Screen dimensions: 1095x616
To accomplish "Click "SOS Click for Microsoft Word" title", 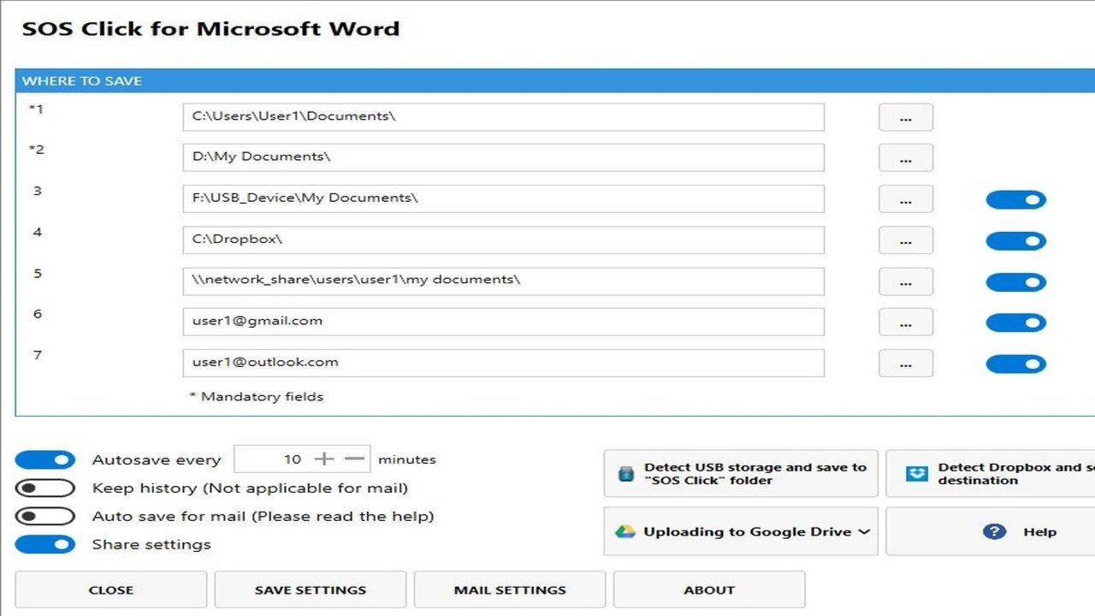I will pos(210,28).
